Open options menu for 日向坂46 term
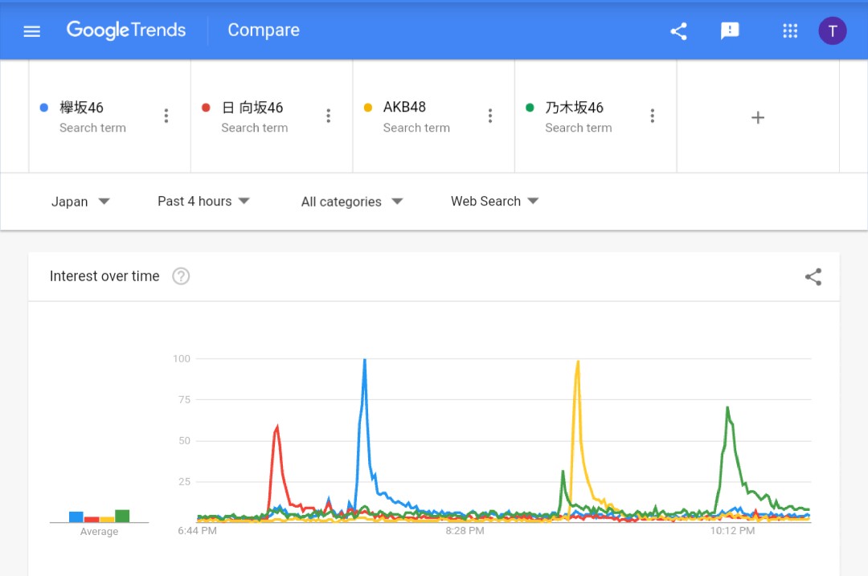This screenshot has height=576, width=868. point(328,116)
